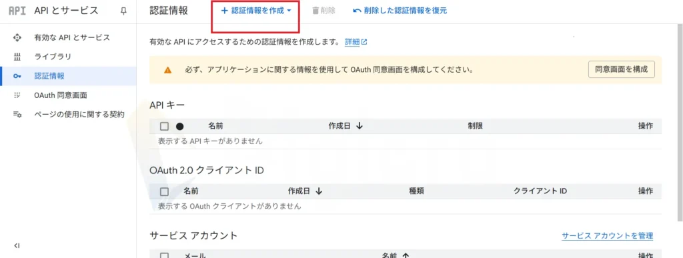
Task: Click the black dot in API キー header
Action: click(180, 126)
